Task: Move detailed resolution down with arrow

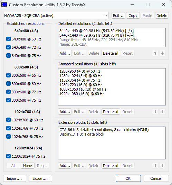Action: 162,53
